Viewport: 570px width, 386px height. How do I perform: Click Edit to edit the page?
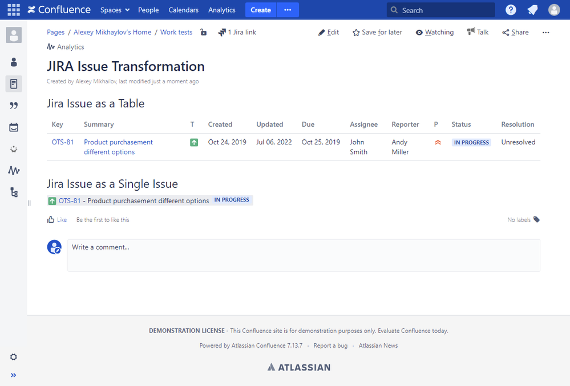329,33
